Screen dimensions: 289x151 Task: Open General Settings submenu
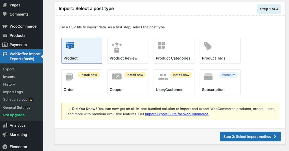(x=17, y=107)
